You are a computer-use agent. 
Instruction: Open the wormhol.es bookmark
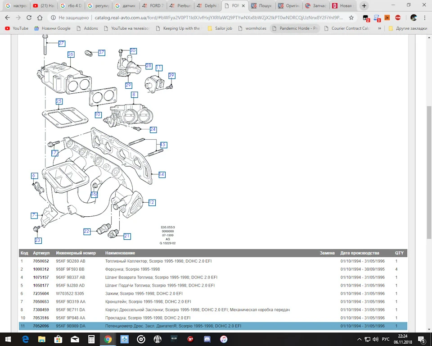coord(252,28)
